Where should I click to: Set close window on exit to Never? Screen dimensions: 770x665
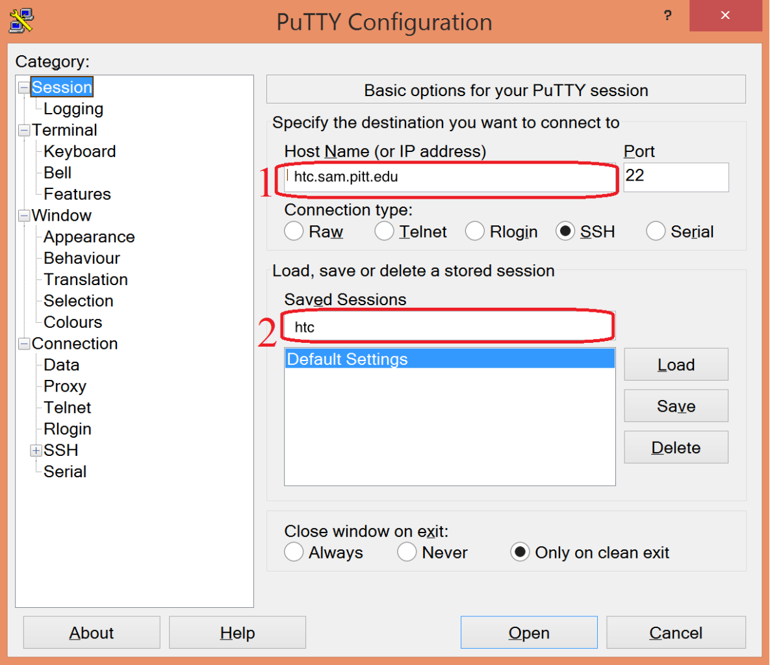coord(407,552)
